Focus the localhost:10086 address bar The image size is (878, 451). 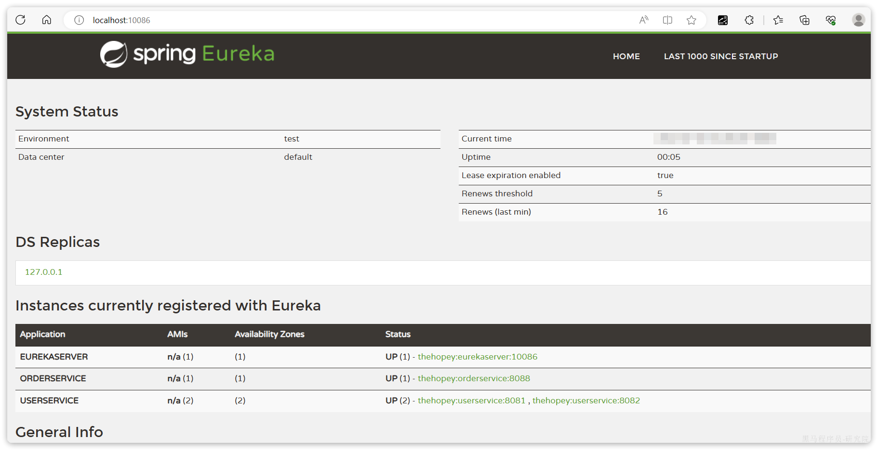[337, 20]
